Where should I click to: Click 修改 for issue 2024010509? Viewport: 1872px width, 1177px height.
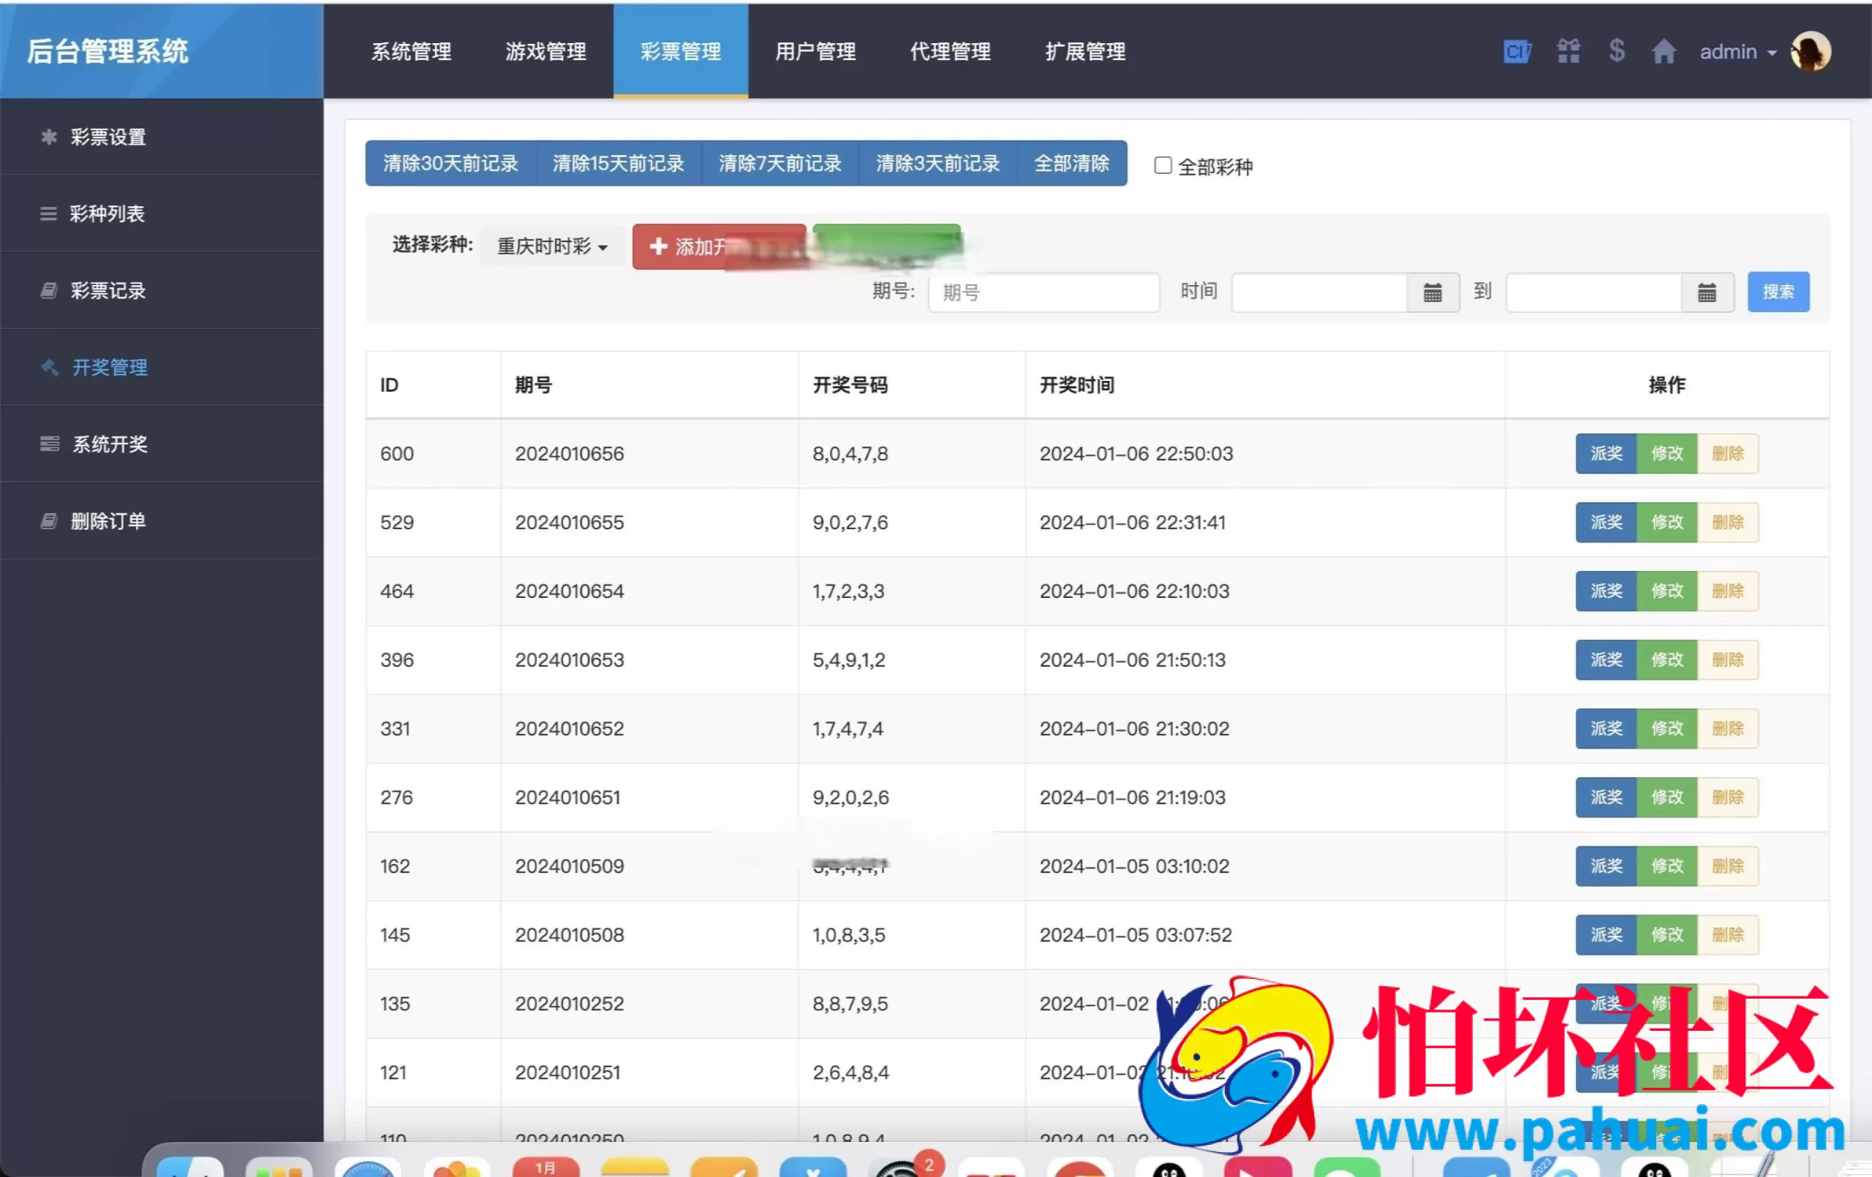[1667, 866]
